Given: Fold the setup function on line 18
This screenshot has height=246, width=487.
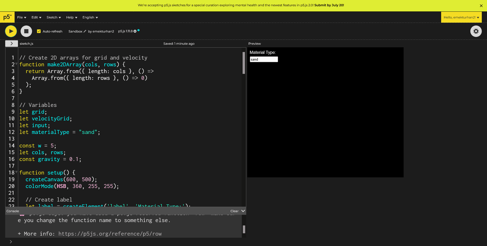Looking at the screenshot, I should pyautogui.click(x=17, y=172).
